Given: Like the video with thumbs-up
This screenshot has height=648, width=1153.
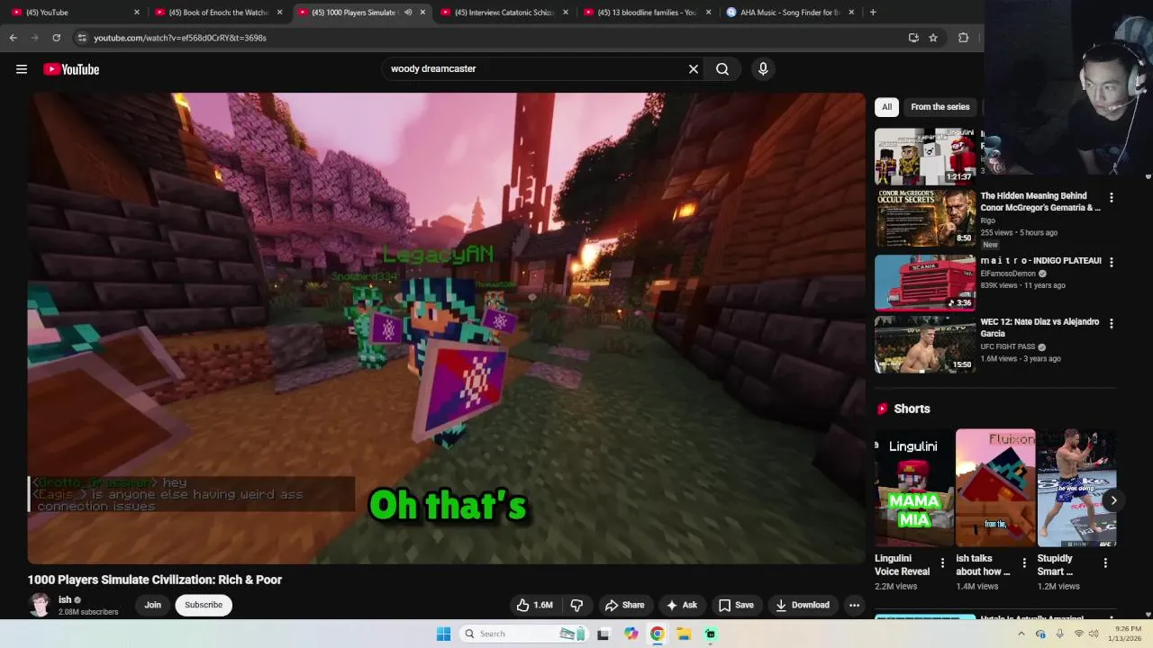Looking at the screenshot, I should [534, 605].
